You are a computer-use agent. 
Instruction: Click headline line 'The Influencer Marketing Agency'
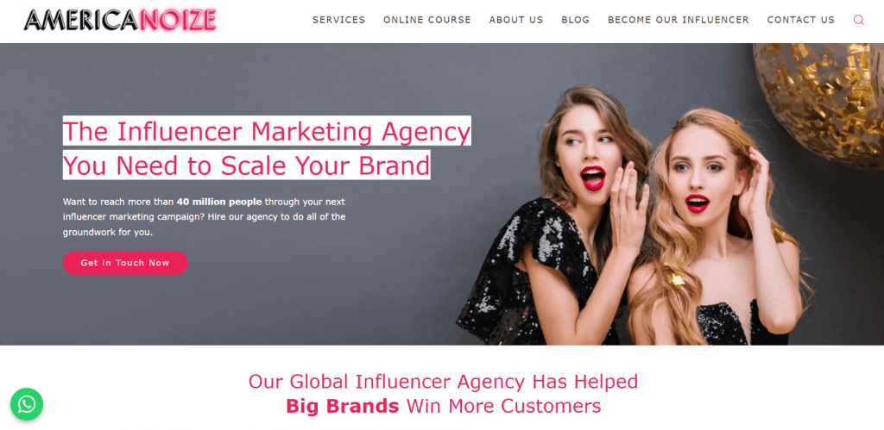267,131
